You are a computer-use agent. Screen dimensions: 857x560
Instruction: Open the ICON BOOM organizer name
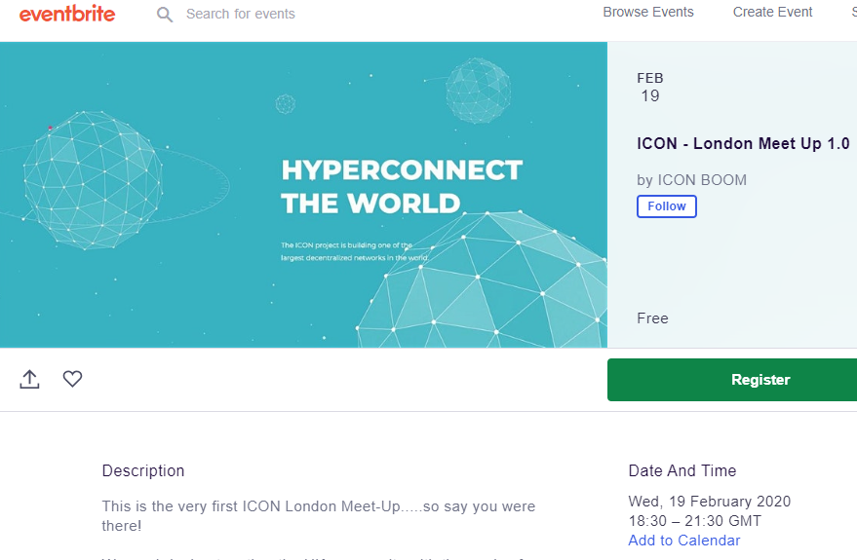(702, 180)
